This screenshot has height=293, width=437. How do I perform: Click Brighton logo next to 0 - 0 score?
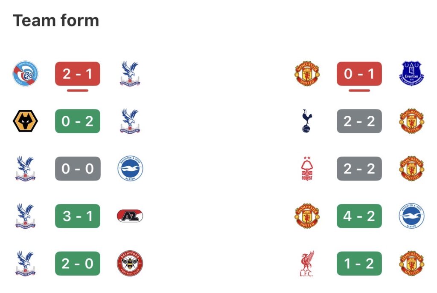pos(130,169)
